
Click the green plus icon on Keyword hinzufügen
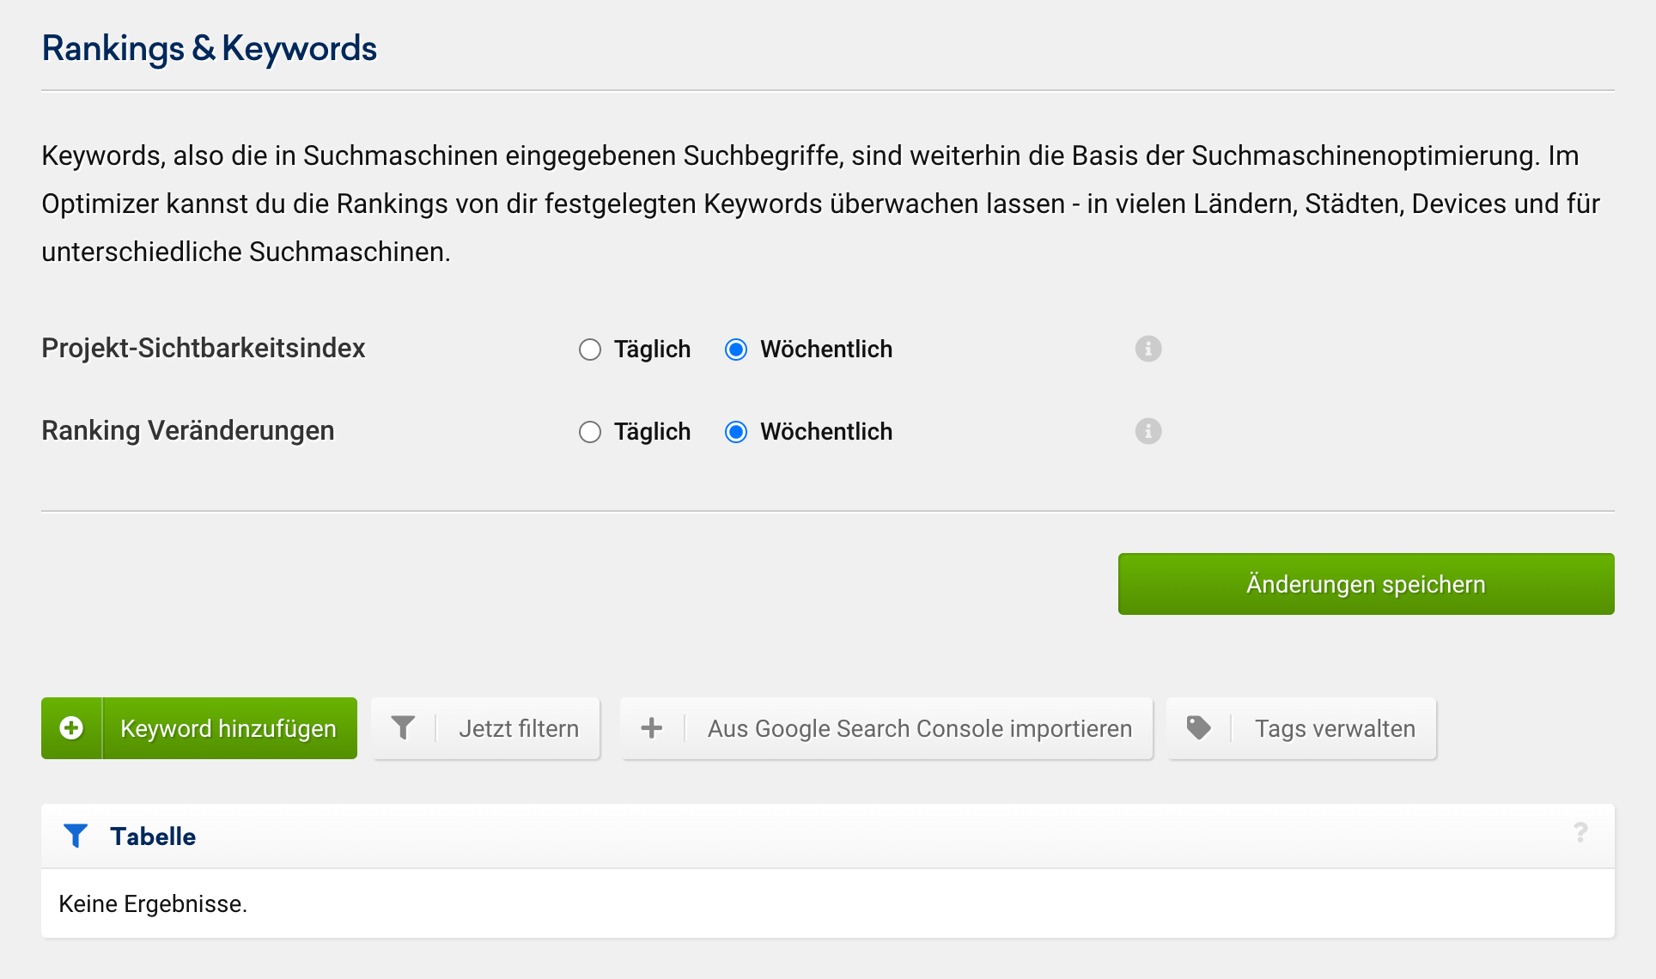(x=72, y=728)
